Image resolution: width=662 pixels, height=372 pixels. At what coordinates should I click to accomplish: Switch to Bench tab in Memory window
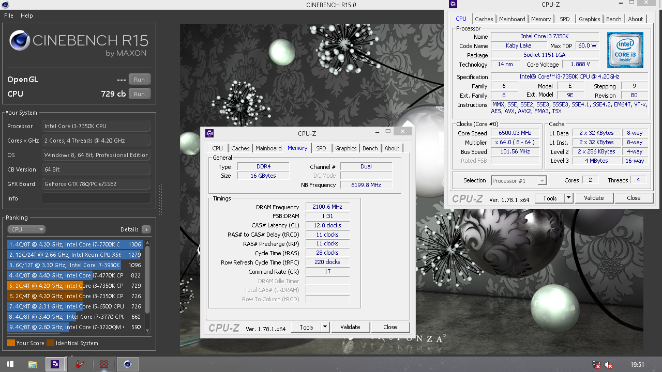tap(370, 148)
